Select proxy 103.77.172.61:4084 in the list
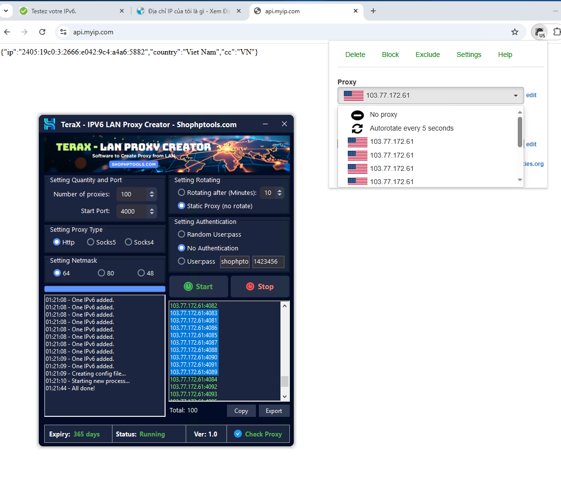The width and height of the screenshot is (561, 489). (194, 379)
